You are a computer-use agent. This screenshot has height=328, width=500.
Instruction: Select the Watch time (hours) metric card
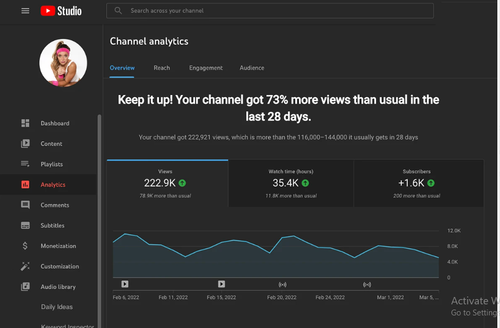[291, 183]
